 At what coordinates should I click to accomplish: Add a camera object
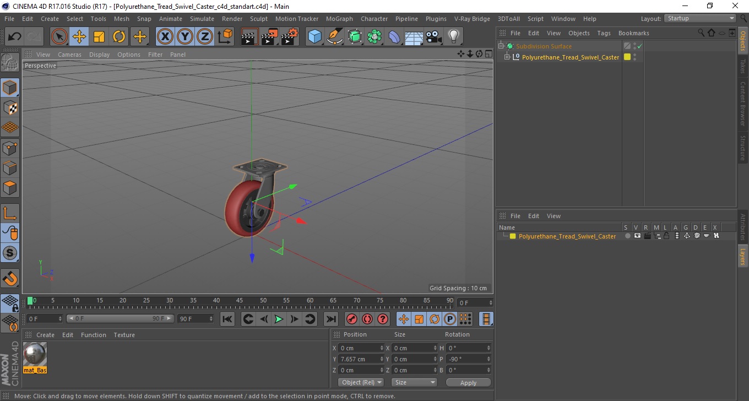[x=434, y=37]
